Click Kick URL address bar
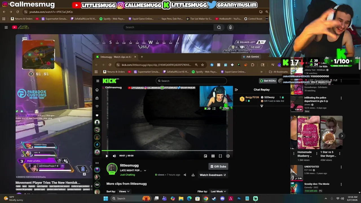This screenshot has width=361, height=203. click(x=157, y=65)
